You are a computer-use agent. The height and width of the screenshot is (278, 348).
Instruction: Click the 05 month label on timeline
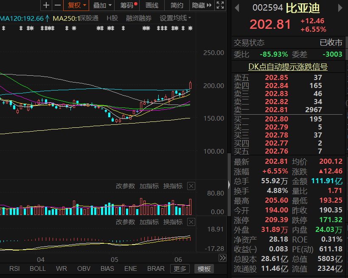114,259
